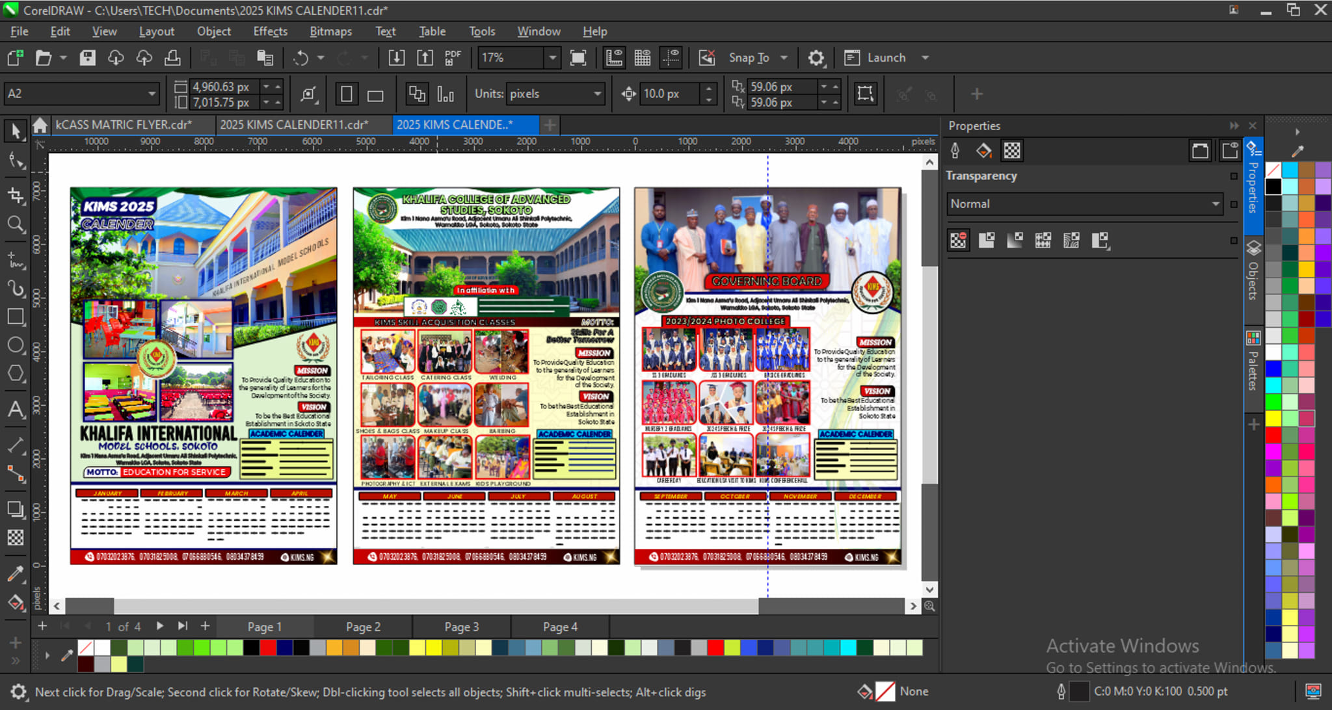The height and width of the screenshot is (710, 1332).
Task: Go to next page arrow
Action: [159, 626]
